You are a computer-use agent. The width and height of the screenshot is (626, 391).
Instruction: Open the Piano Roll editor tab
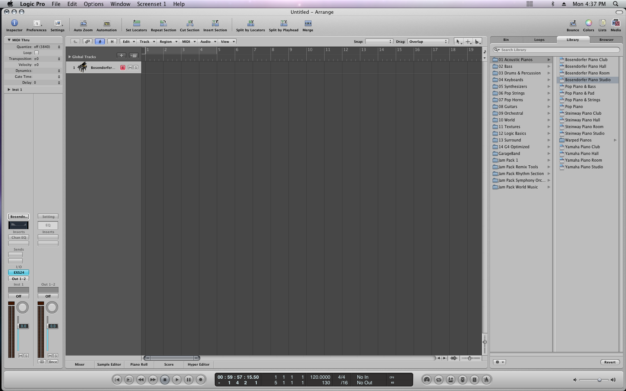coord(139,365)
